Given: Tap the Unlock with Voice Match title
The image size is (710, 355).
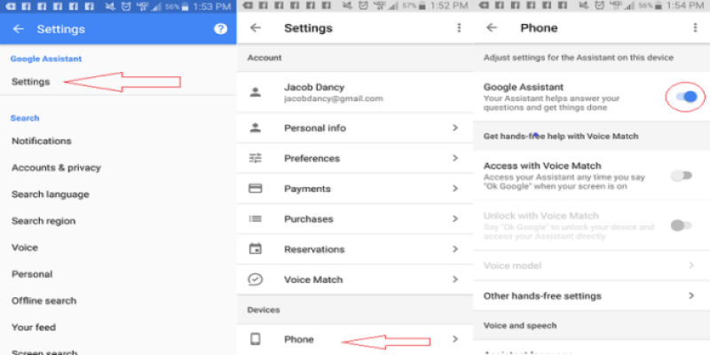Looking at the screenshot, I should 540,216.
